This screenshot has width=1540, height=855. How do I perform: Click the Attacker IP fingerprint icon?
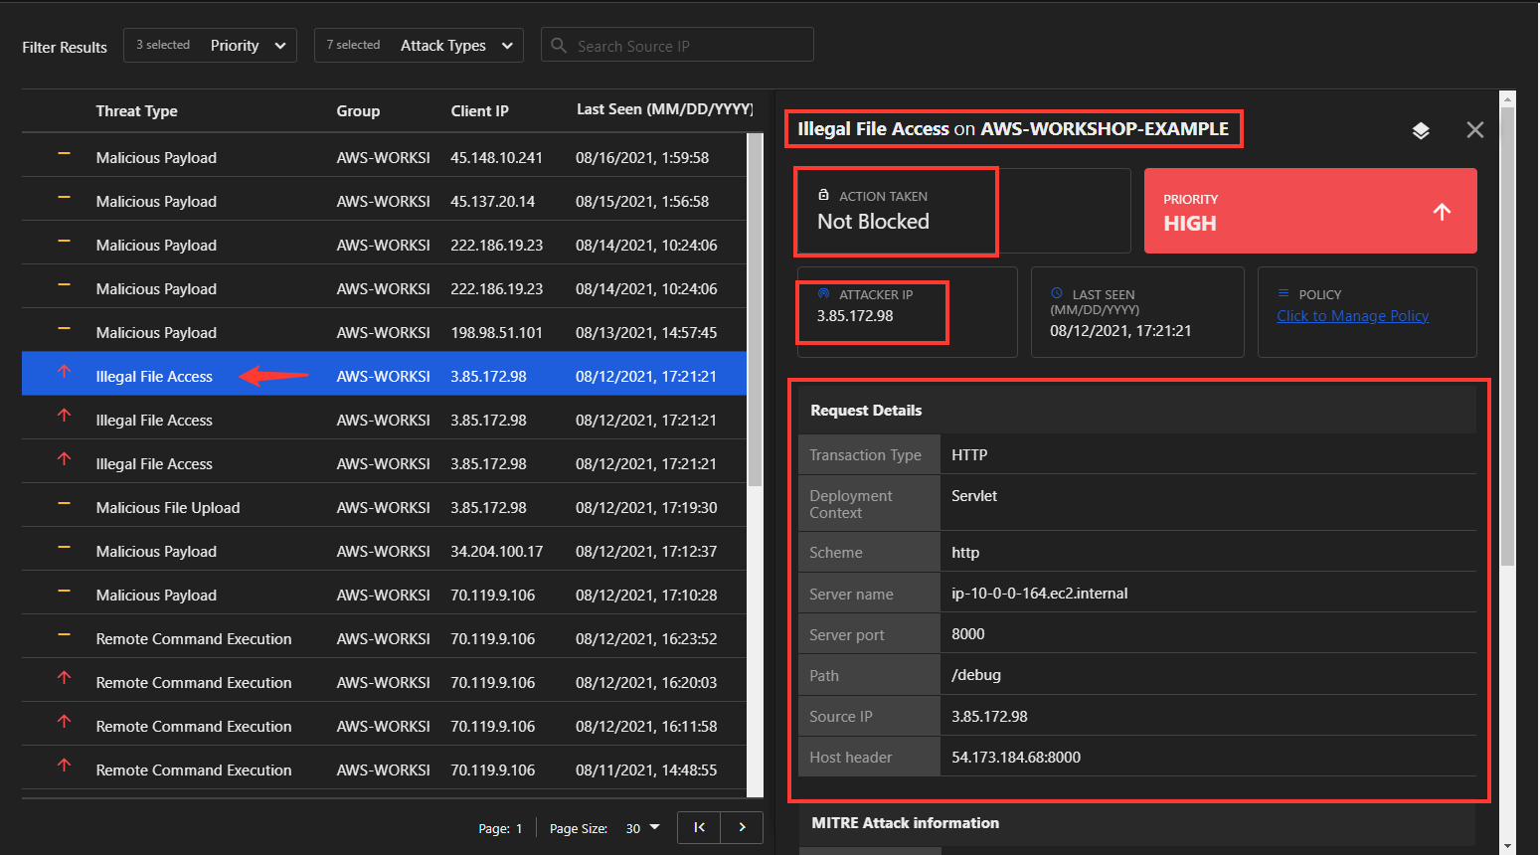point(823,293)
